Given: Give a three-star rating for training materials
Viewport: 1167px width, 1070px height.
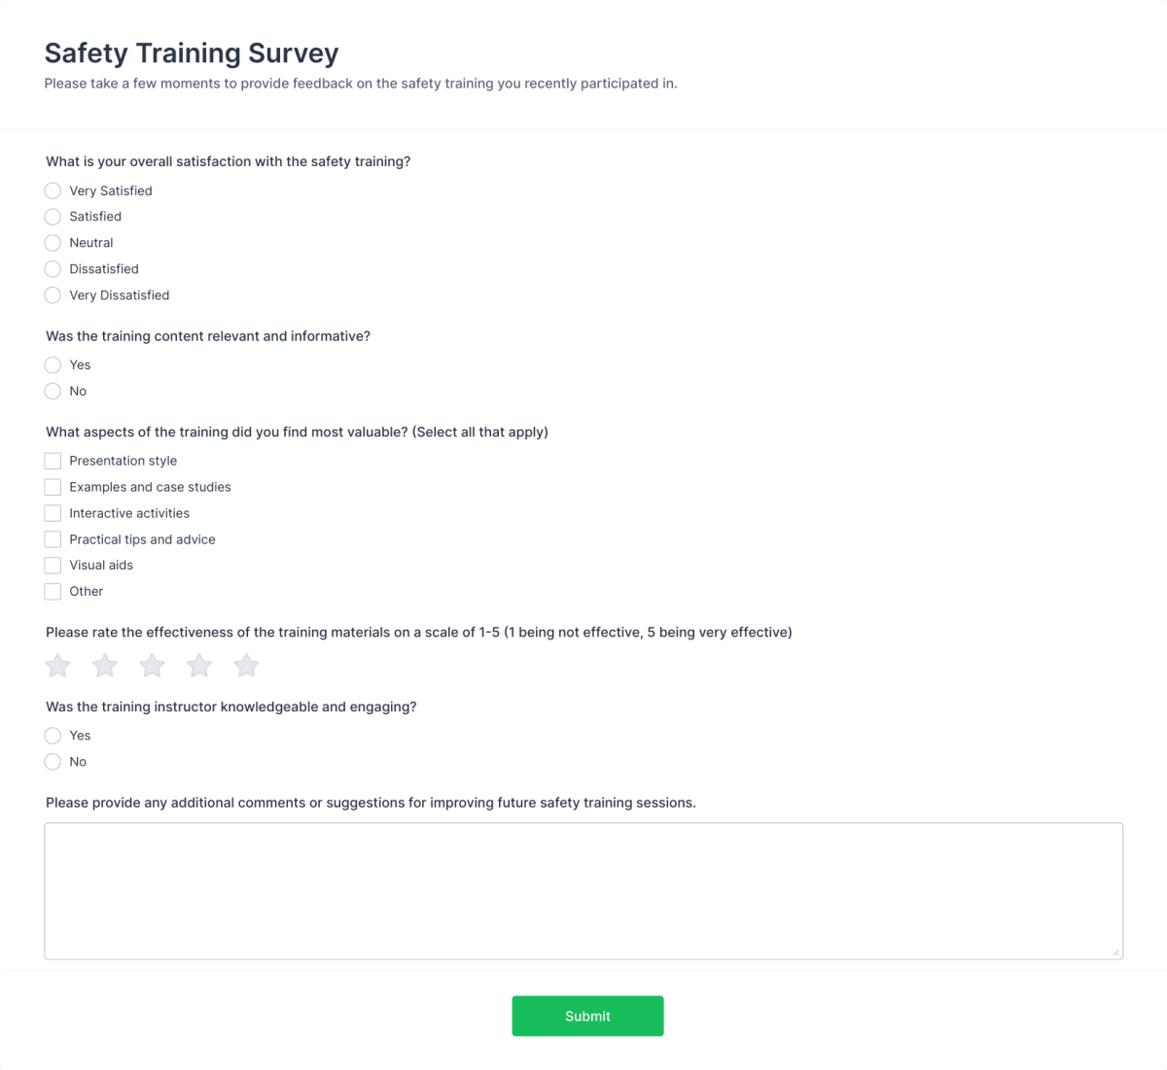Looking at the screenshot, I should [x=152, y=665].
